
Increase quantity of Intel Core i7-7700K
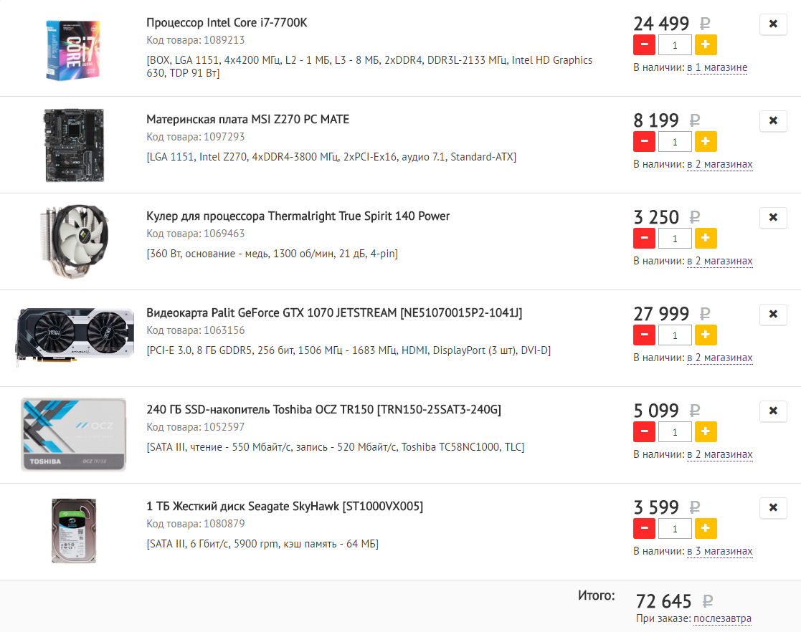pyautogui.click(x=706, y=45)
